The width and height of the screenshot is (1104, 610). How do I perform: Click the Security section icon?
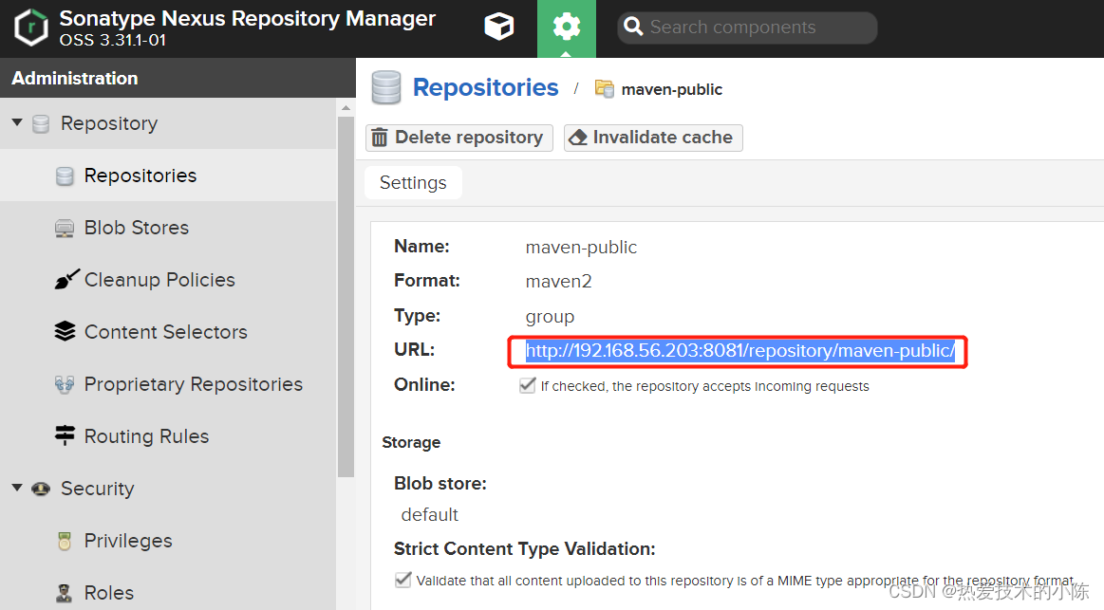click(41, 489)
